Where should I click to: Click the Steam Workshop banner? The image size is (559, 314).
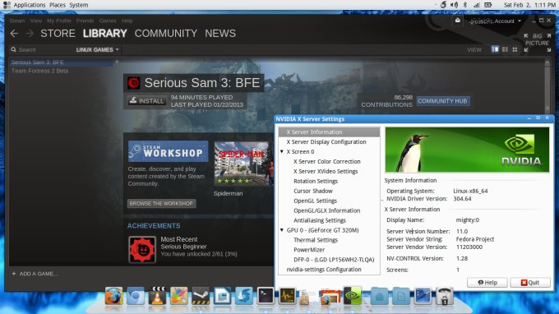coord(168,151)
